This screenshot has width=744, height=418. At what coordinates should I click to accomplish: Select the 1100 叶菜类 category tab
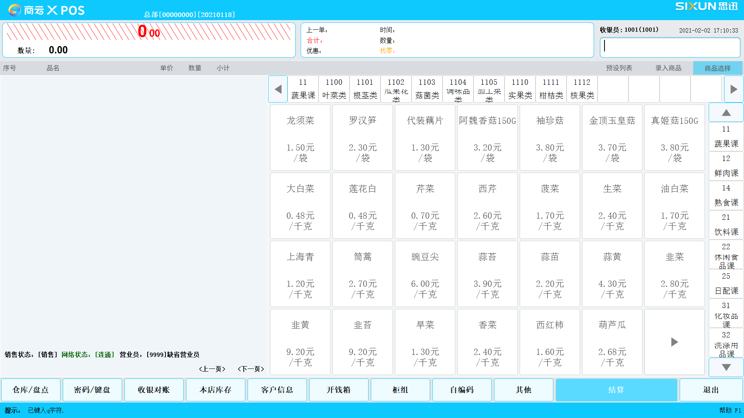[x=334, y=89]
